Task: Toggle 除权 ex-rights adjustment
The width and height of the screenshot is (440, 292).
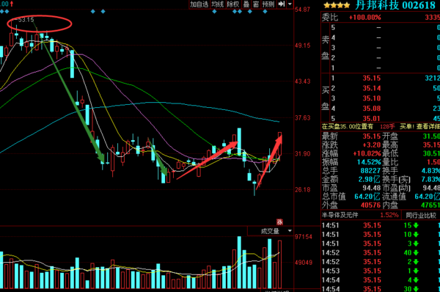Action: (233, 4)
